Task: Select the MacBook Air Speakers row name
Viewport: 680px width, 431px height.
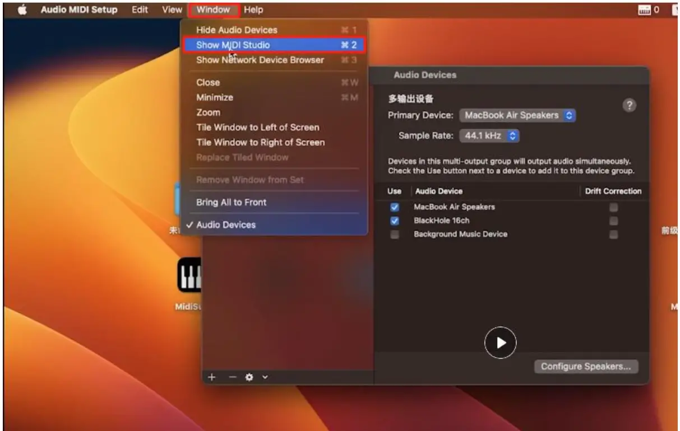Action: click(x=455, y=207)
